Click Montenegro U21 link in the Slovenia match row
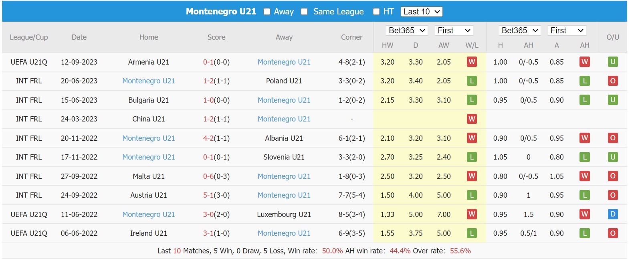The image size is (630, 259). coord(148,157)
